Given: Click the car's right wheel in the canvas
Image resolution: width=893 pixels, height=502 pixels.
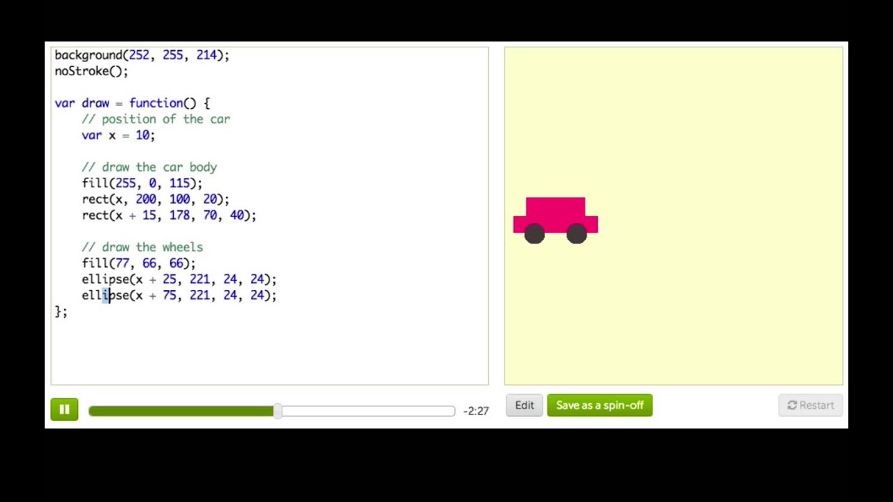Looking at the screenshot, I should point(576,234).
